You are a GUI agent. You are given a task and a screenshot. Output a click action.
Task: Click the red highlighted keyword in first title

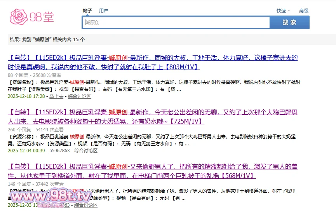point(118,58)
